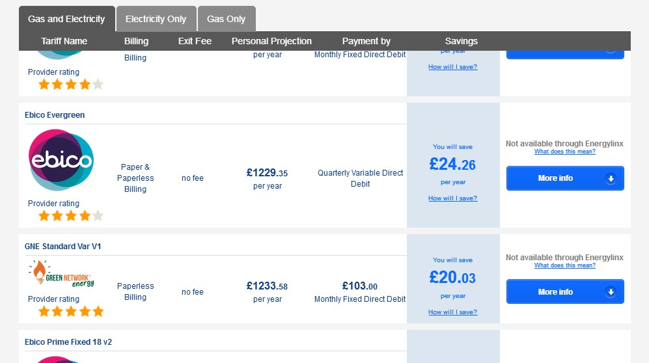Click the Ebico logo
The image size is (649, 363).
(61, 160)
